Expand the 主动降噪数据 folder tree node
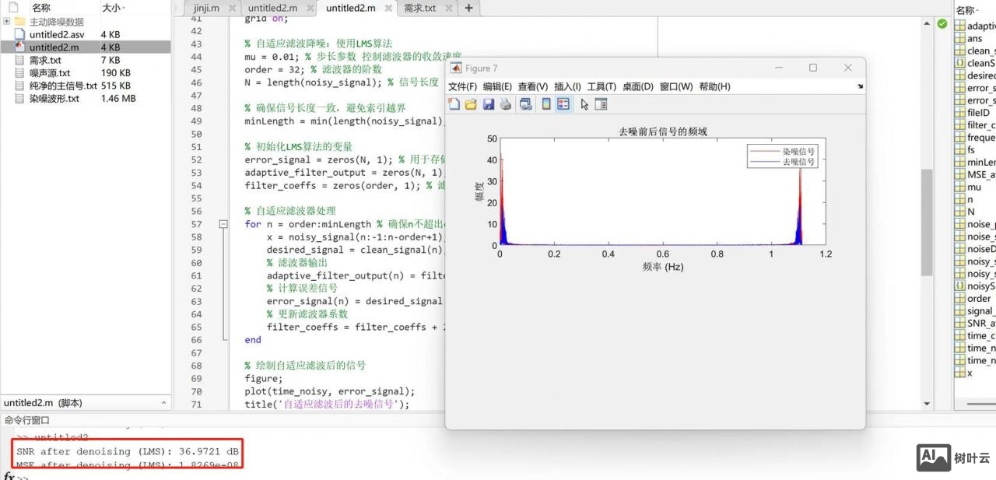The height and width of the screenshot is (480, 996). pyautogui.click(x=7, y=22)
